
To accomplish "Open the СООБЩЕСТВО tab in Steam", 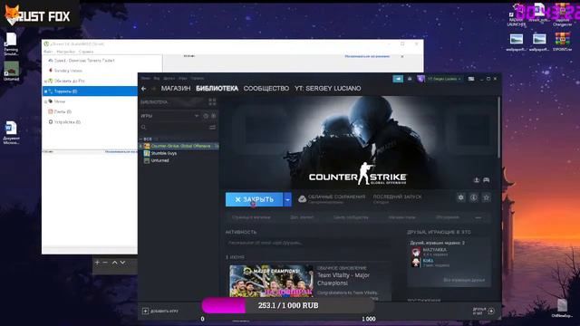I will click(x=266, y=89).
